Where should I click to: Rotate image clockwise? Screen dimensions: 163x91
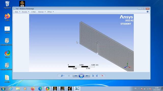point(97,76)
